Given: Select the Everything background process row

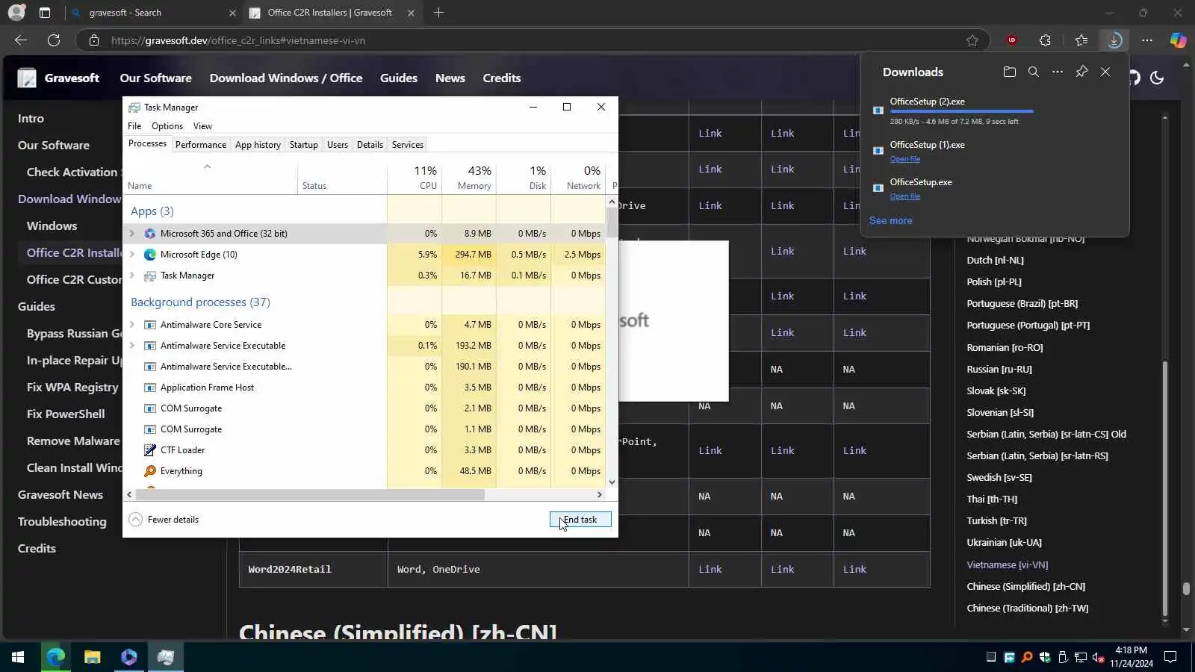Looking at the screenshot, I should [x=366, y=471].
